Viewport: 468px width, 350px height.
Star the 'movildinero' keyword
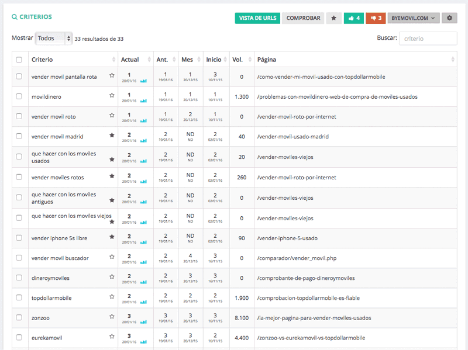[x=112, y=96]
